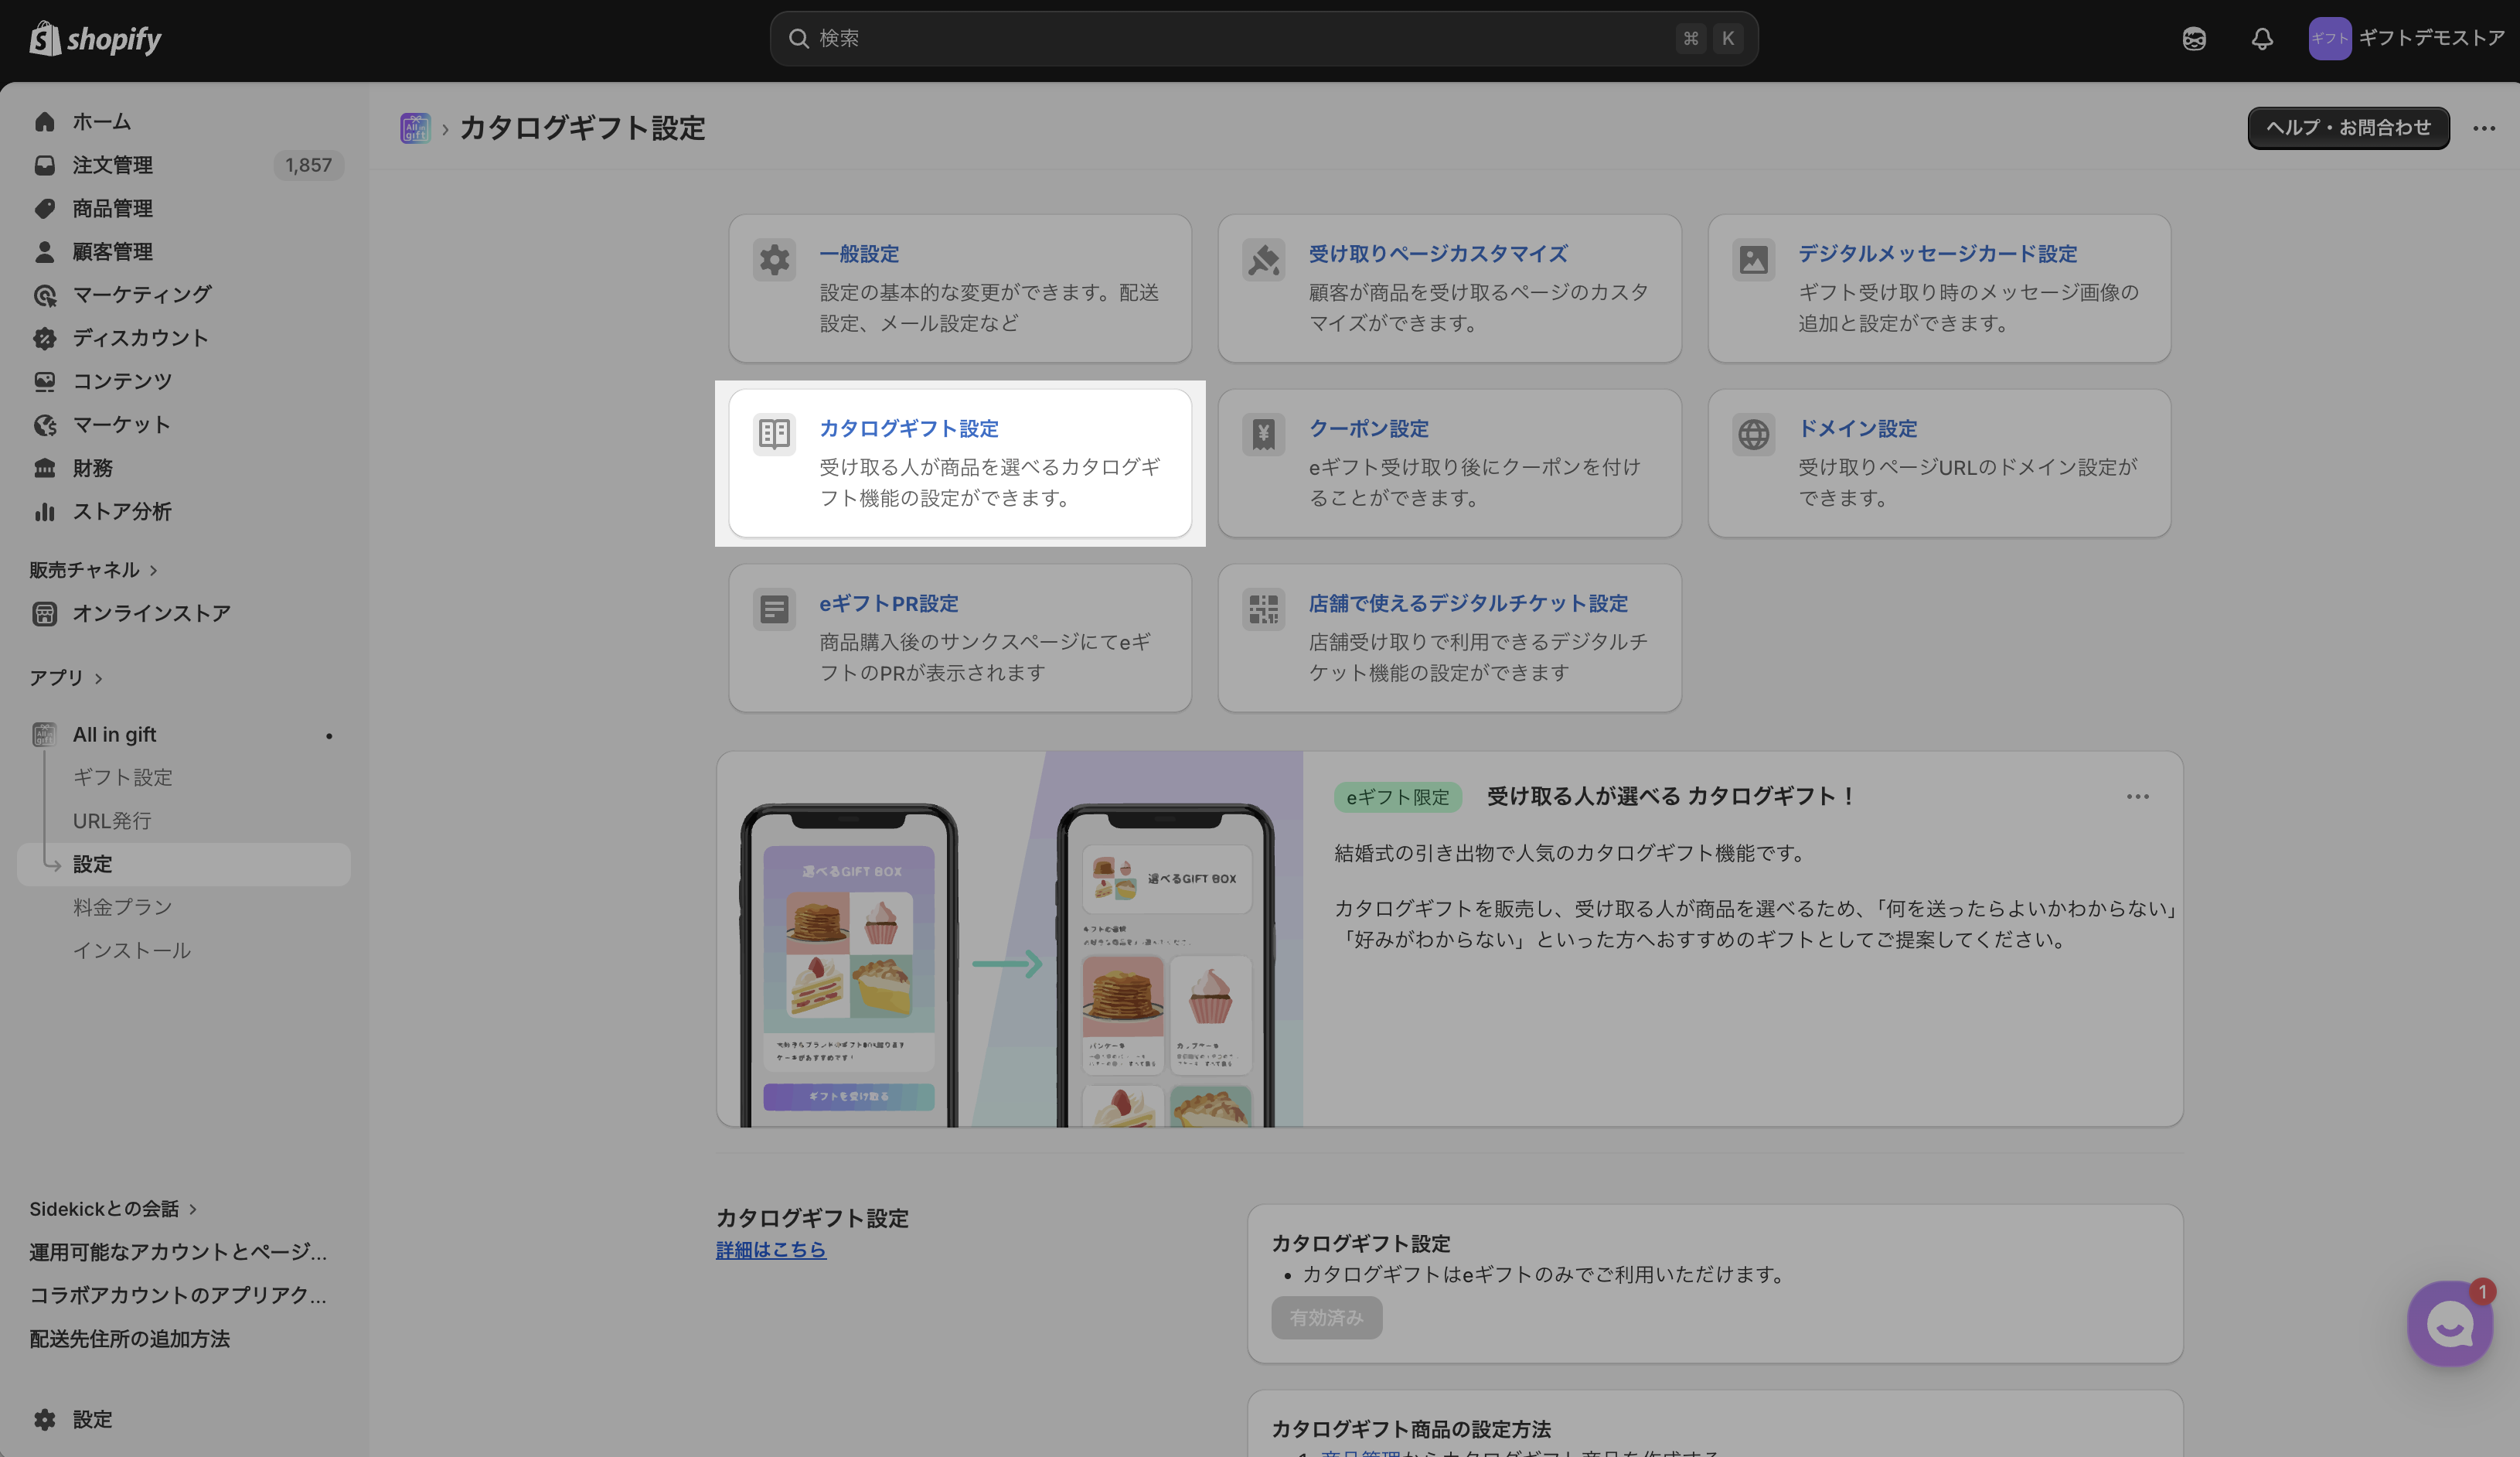
Task: Click the ヘルプ・お問合わせ button
Action: click(x=2348, y=128)
